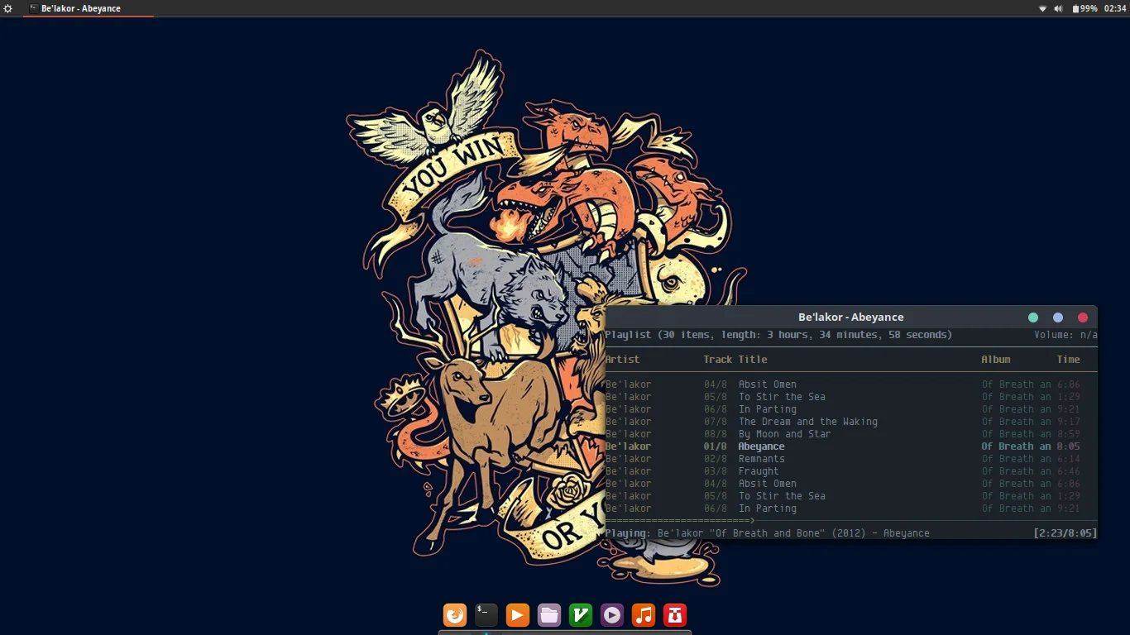Launch the orange music note app in dock

(x=644, y=615)
